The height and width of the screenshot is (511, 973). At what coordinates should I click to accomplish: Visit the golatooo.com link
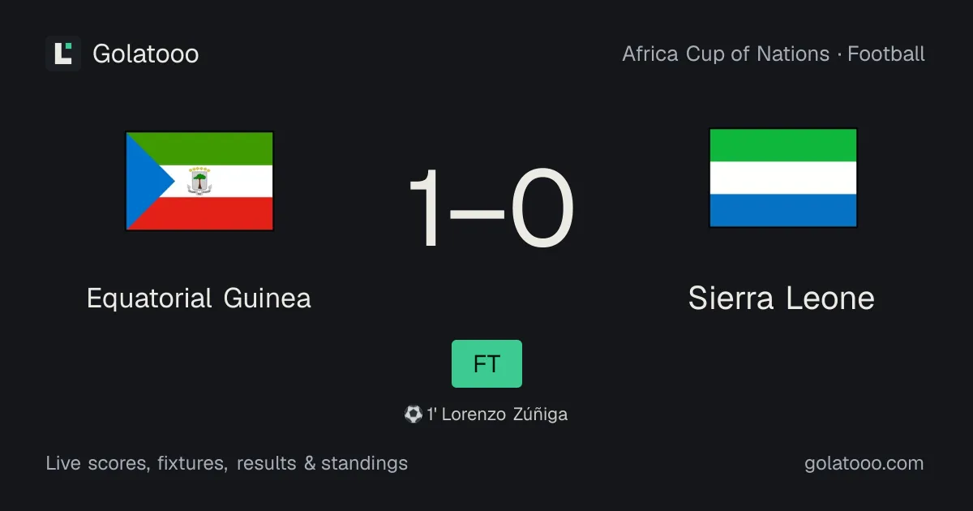pos(864,463)
